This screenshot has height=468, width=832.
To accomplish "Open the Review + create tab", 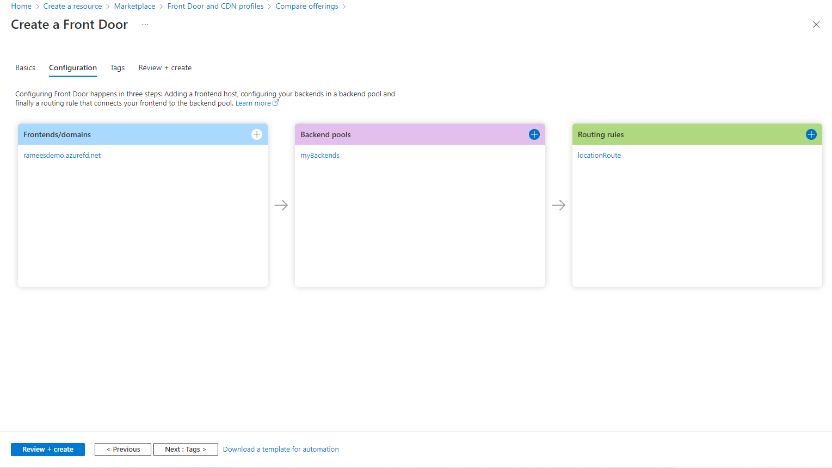I will point(165,68).
